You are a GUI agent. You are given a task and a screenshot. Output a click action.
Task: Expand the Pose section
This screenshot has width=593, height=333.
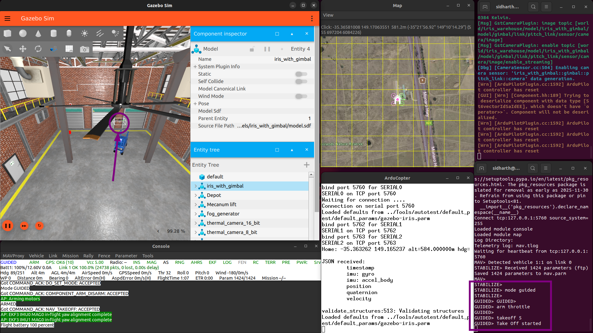[x=195, y=104]
